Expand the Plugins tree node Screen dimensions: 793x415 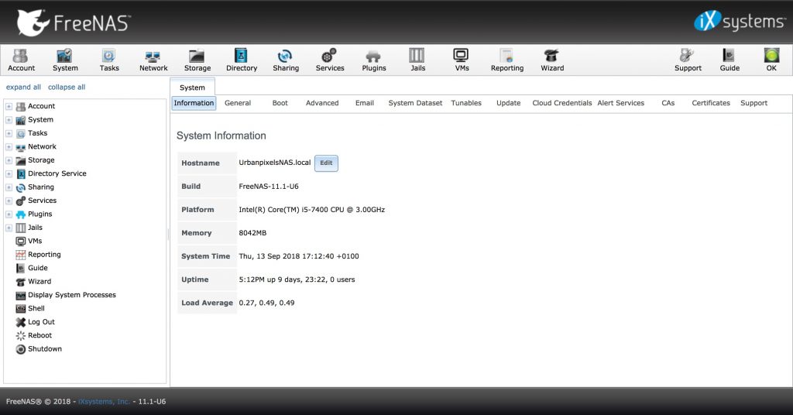[9, 214]
